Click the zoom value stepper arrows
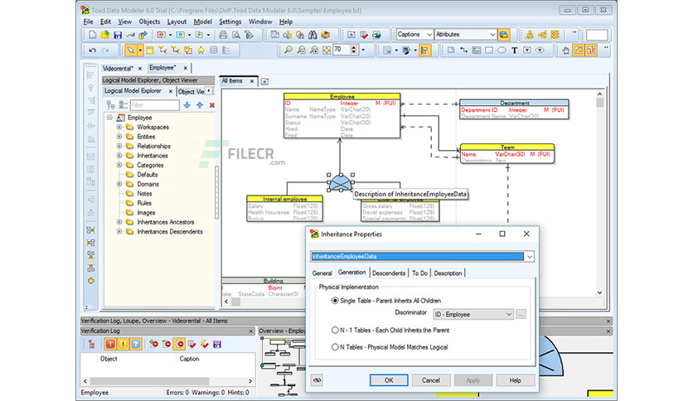This screenshot has height=401, width=693. click(x=354, y=50)
